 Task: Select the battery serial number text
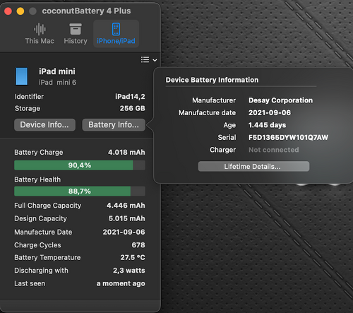pyautogui.click(x=288, y=137)
